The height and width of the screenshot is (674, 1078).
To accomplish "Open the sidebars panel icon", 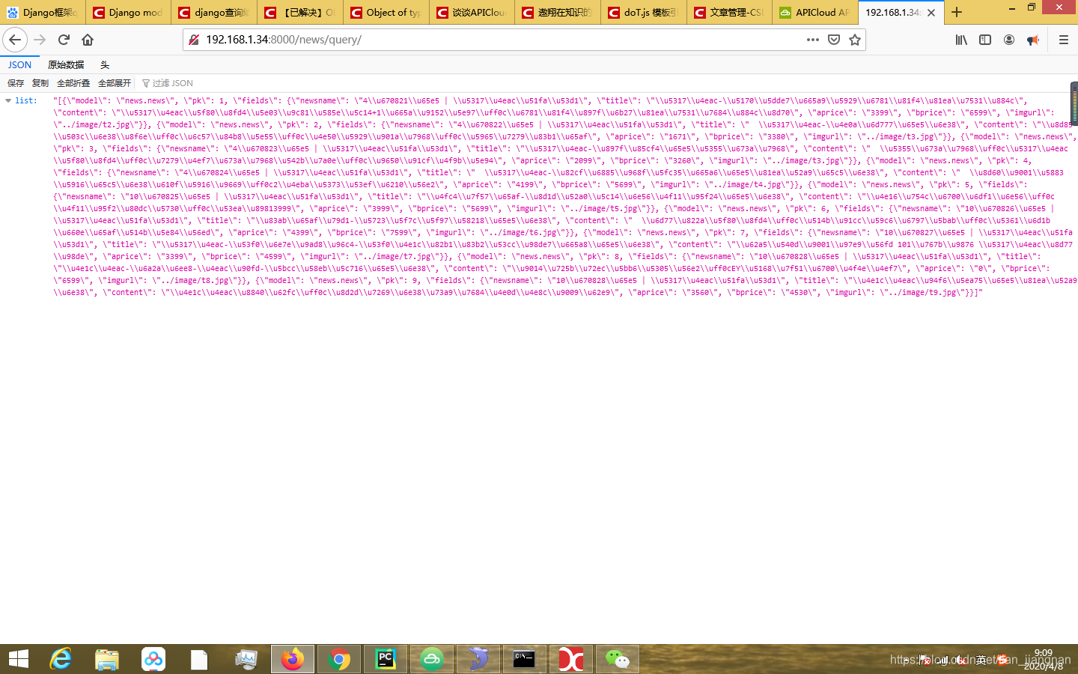I will 984,40.
